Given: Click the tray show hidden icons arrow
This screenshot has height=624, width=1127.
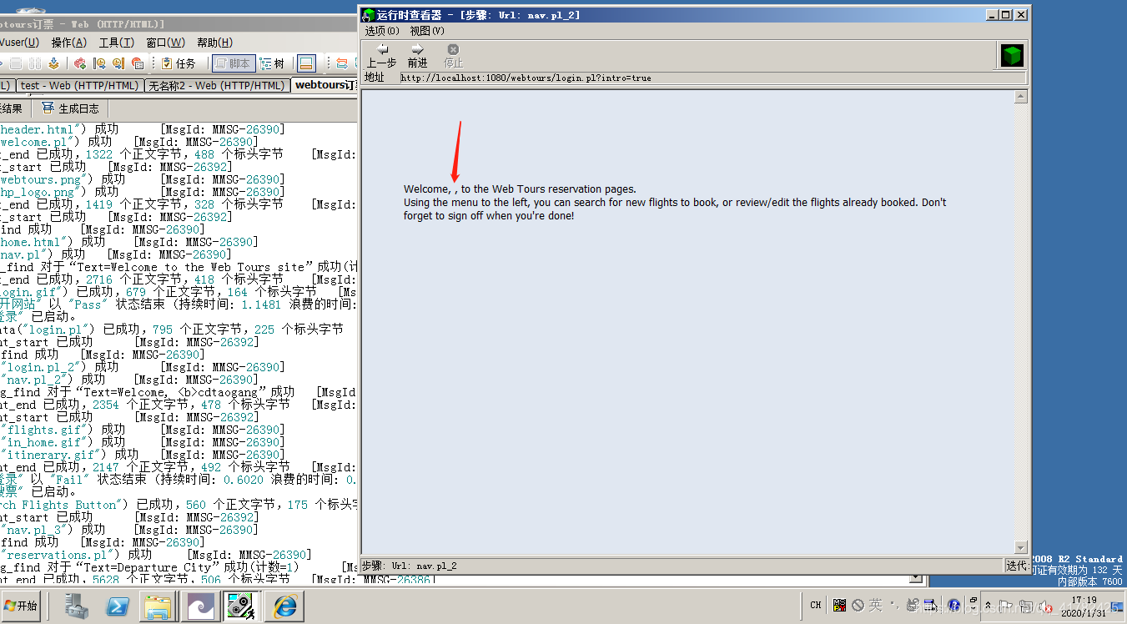Looking at the screenshot, I should pos(988,606).
